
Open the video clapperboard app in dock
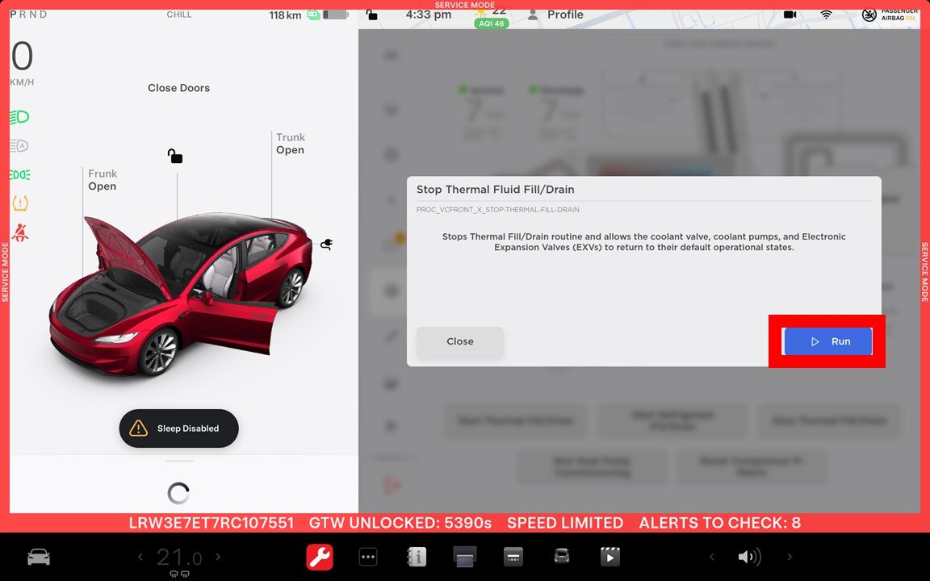click(x=610, y=557)
